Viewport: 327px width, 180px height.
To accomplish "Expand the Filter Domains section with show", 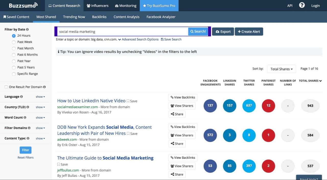I will pos(40,128).
